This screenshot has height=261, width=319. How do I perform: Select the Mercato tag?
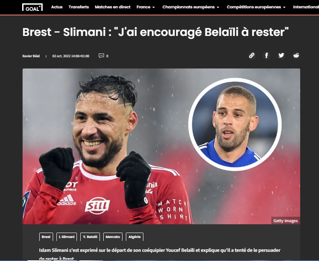tap(113, 237)
